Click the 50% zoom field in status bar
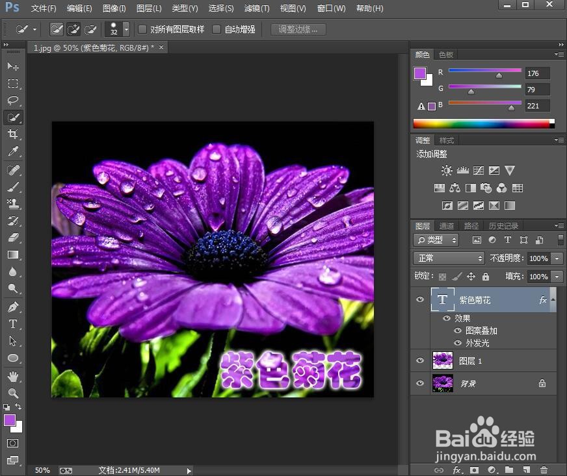Viewport: 567px width, 476px height. (x=42, y=469)
